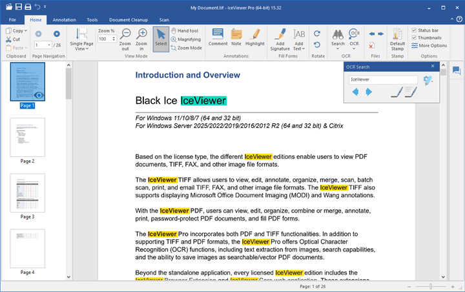Enable Zoom Mode
The image size is (465, 292).
pyautogui.click(x=187, y=48)
